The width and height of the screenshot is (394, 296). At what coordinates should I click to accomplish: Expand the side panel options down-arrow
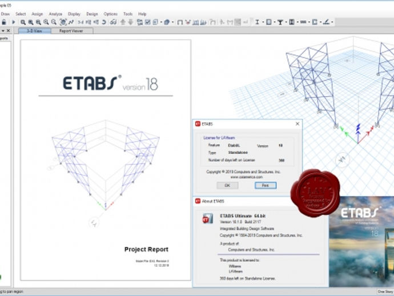coord(3,31)
